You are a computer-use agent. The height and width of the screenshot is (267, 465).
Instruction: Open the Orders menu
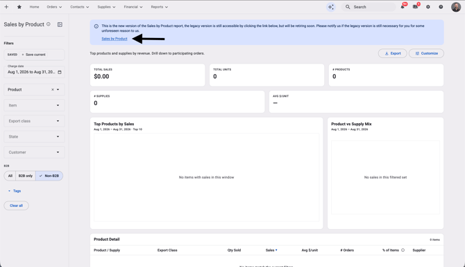[54, 7]
